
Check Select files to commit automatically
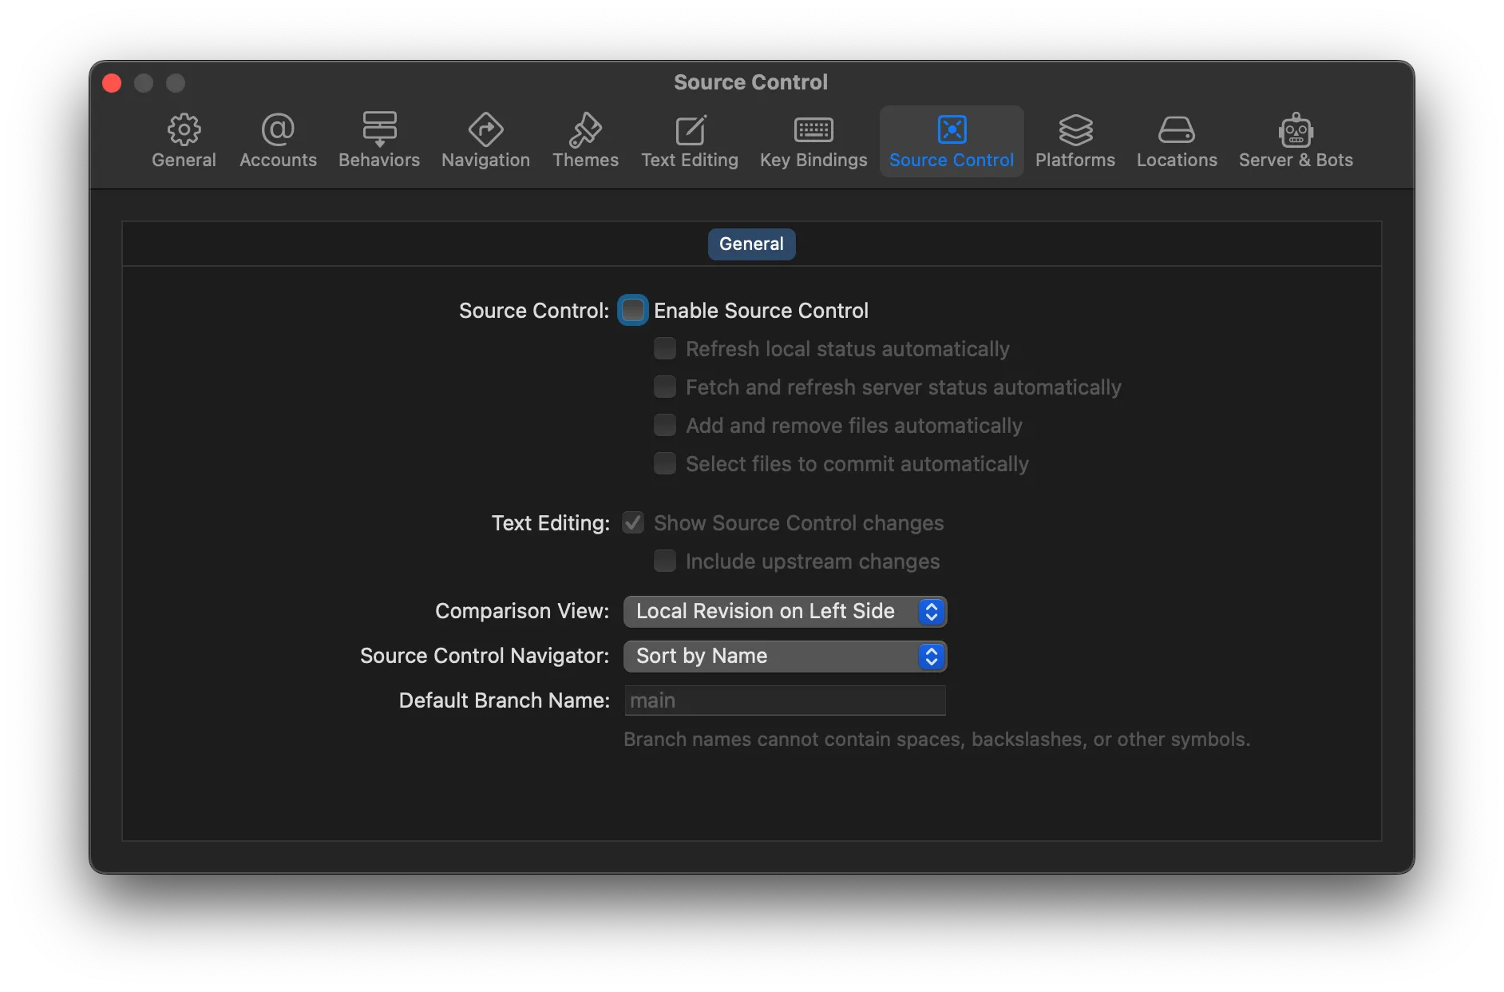pyautogui.click(x=665, y=463)
